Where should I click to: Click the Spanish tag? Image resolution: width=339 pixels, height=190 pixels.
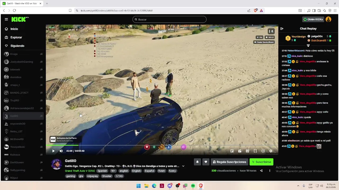(x=102, y=171)
